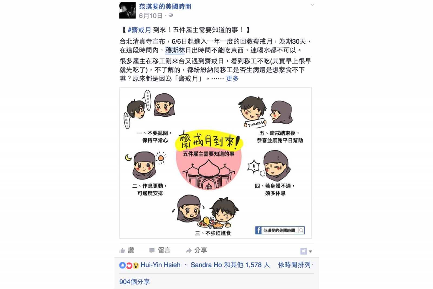433x289 pixels.
Task: Click the wow face reaction icon
Action: (136, 265)
